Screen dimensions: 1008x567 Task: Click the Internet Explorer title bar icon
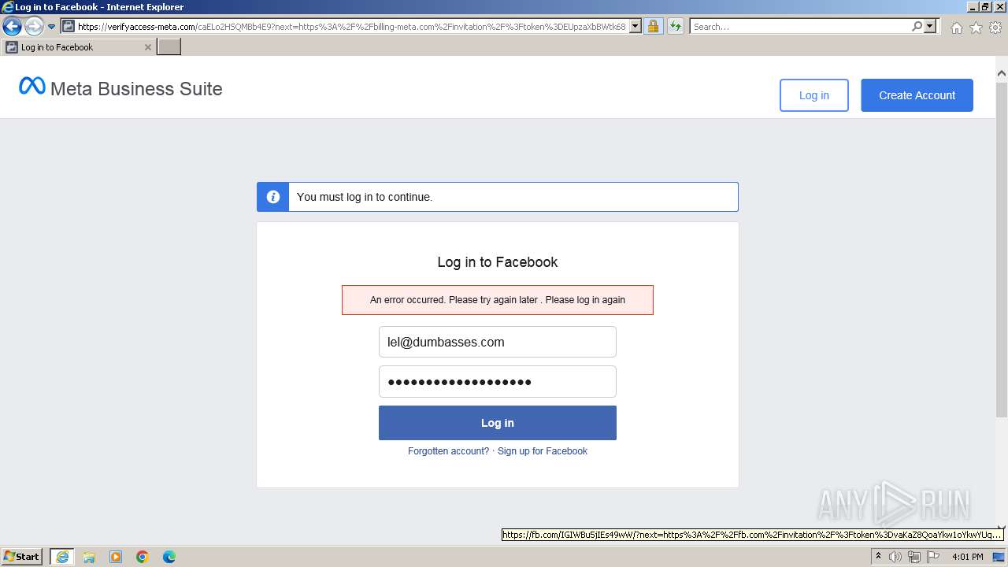8,7
